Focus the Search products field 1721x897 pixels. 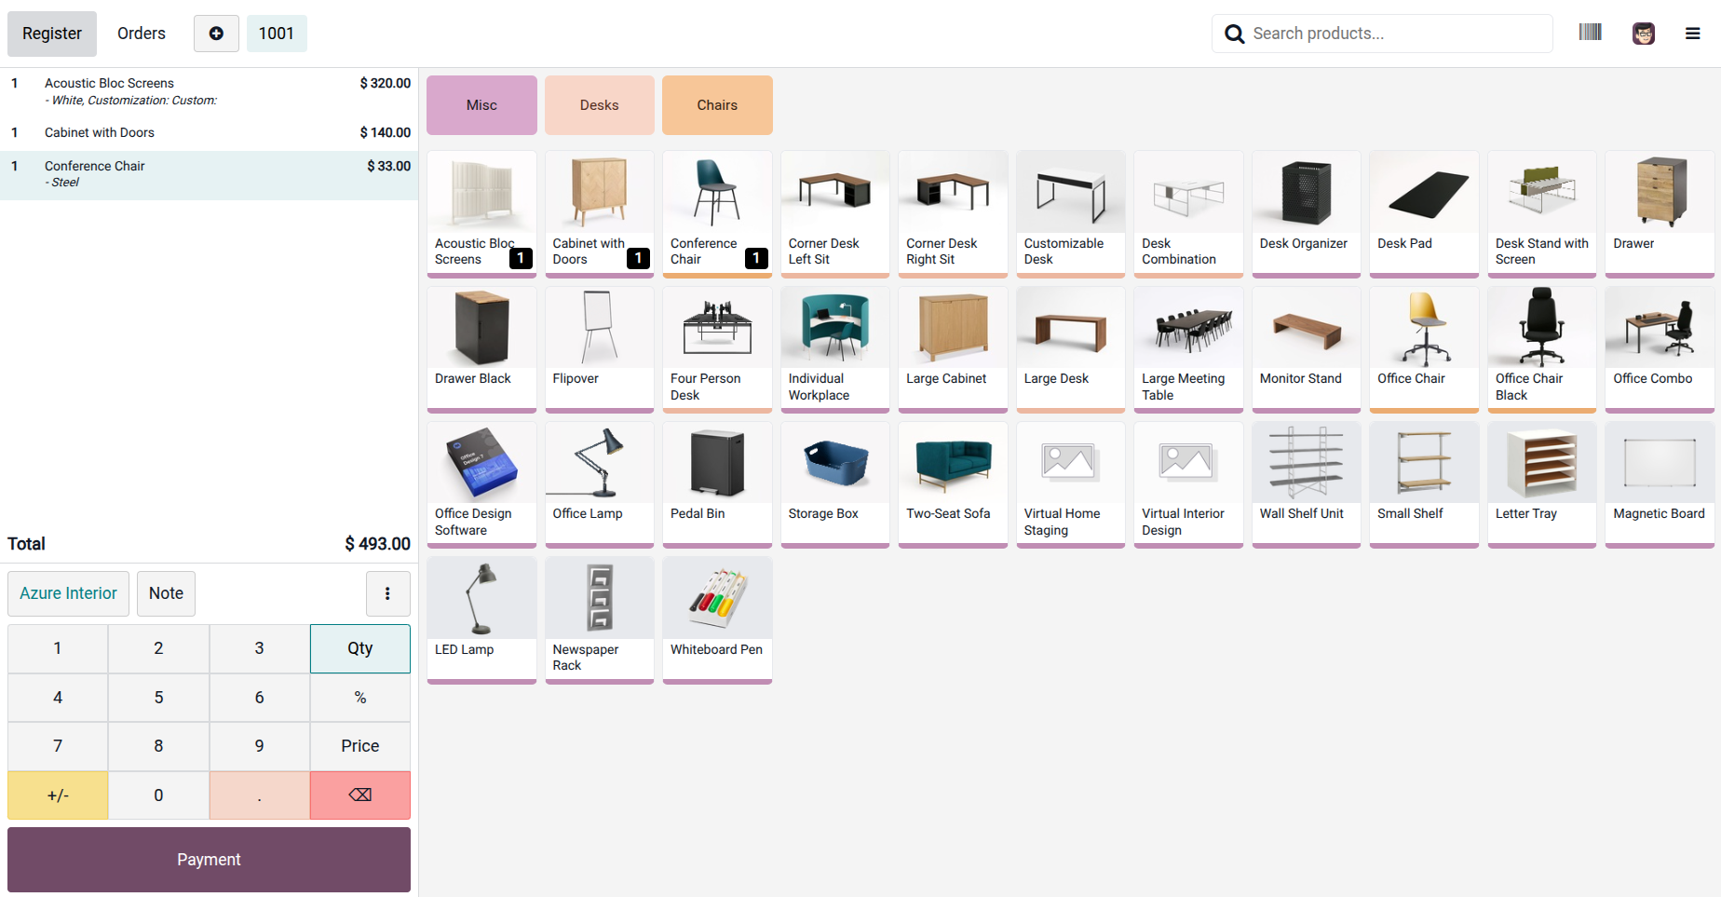1382,34
